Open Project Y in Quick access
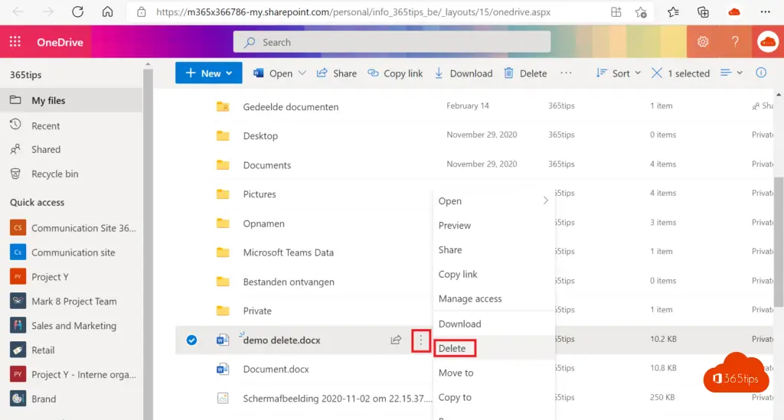The height and width of the screenshot is (420, 784). click(x=71, y=277)
